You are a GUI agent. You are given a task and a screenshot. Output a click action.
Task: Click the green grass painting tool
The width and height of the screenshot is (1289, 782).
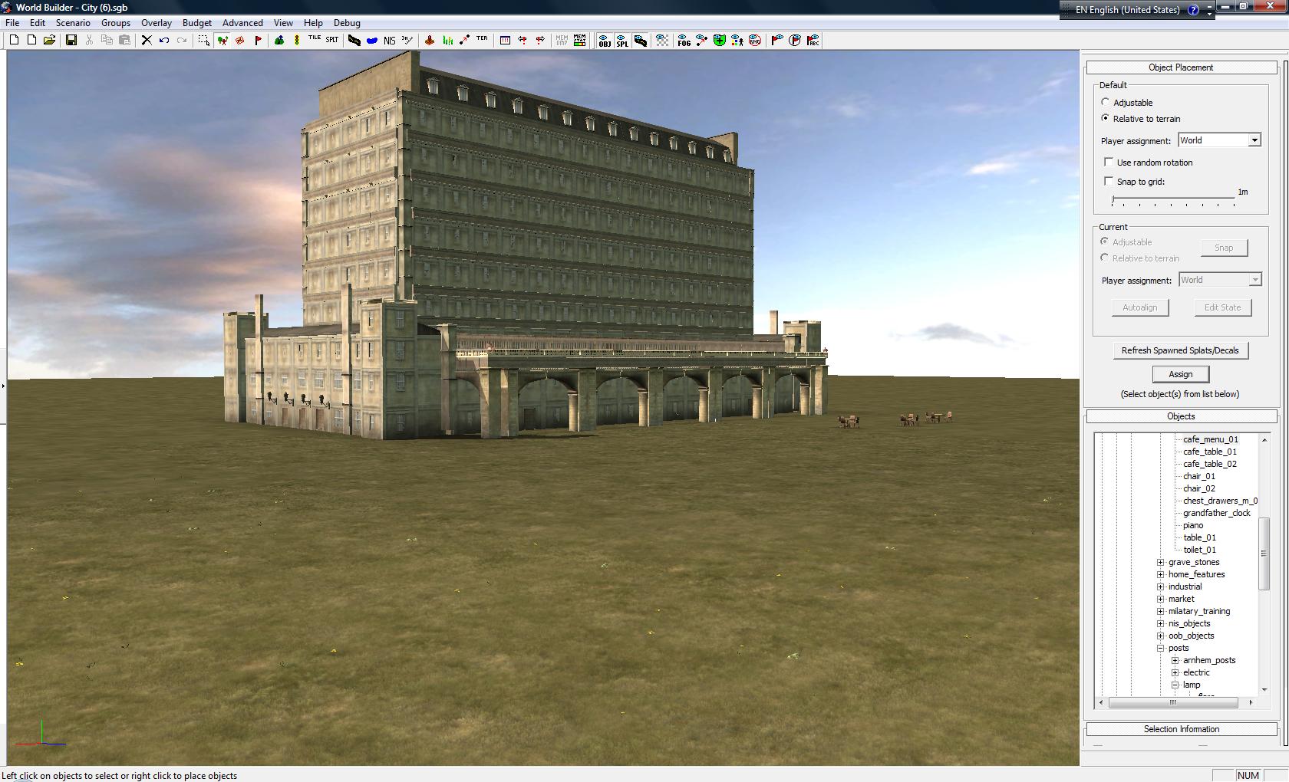(x=447, y=41)
